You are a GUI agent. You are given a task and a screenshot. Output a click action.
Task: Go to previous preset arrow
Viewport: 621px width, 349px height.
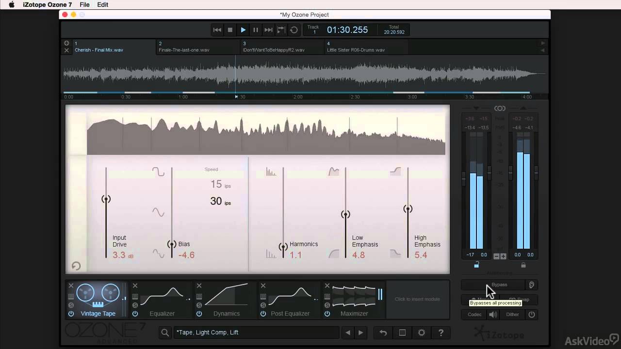point(347,333)
